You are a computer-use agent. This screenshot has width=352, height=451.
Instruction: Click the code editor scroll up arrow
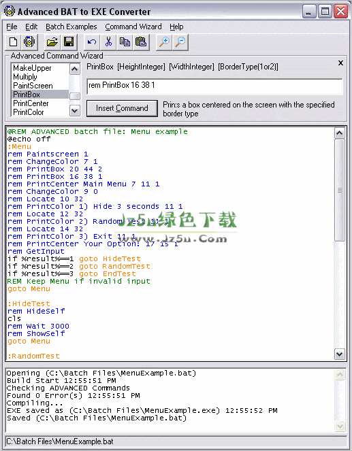click(x=340, y=133)
